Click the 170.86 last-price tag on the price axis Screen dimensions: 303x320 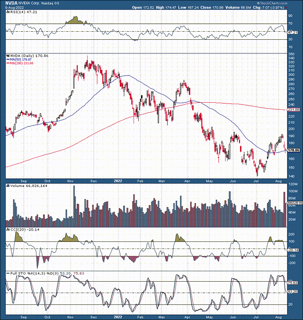[294, 150]
